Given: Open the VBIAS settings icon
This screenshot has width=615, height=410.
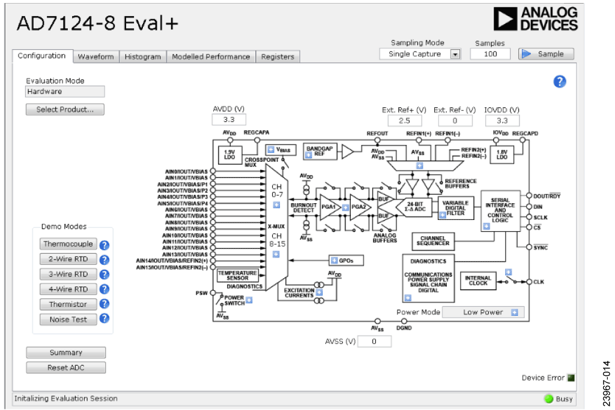Looking at the screenshot, I should pyautogui.click(x=271, y=150).
